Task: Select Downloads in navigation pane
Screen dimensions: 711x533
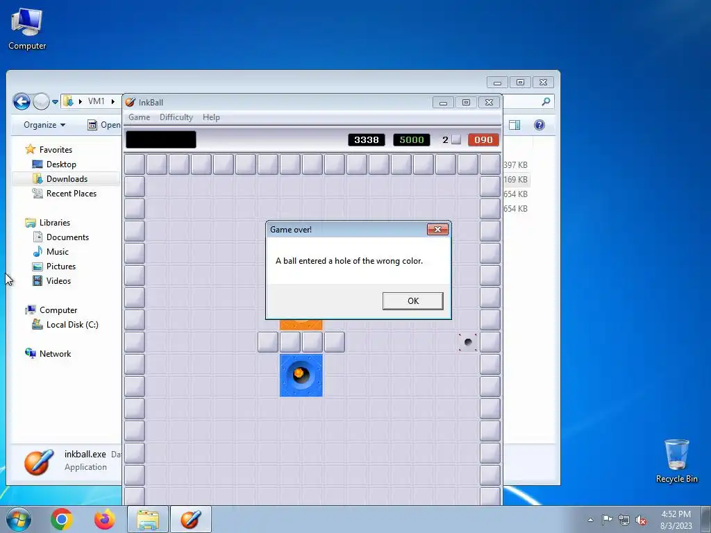Action: (67, 179)
